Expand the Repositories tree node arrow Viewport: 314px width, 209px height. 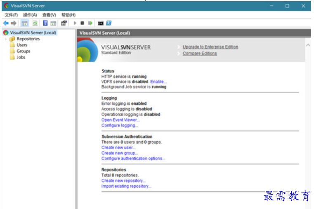click(x=6, y=39)
